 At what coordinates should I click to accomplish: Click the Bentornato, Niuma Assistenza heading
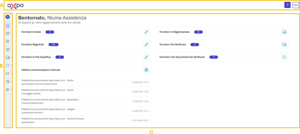pyautogui.click(x=52, y=18)
